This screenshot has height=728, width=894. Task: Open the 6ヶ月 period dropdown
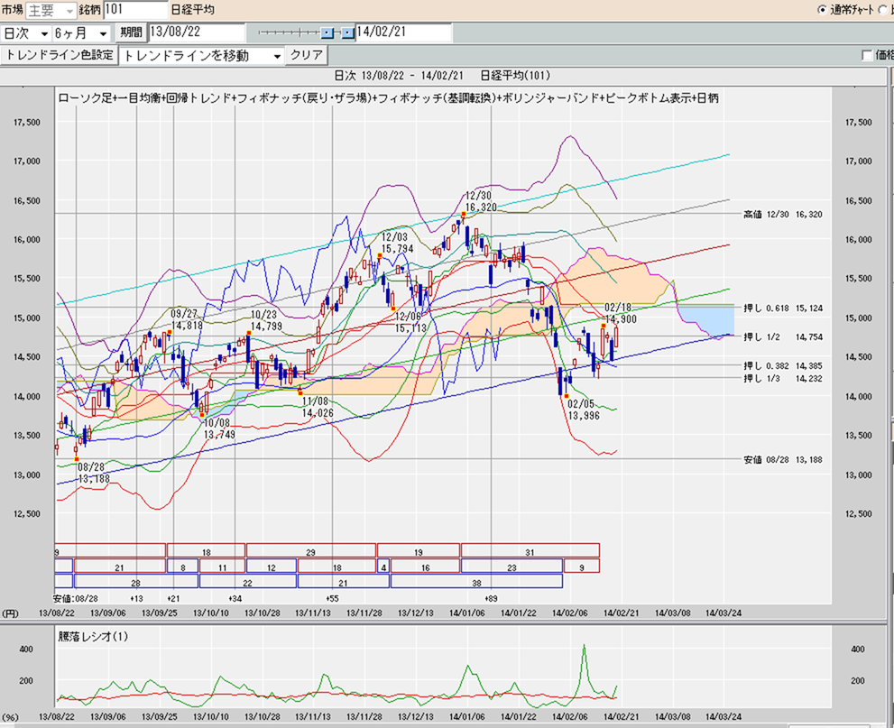coord(81,33)
